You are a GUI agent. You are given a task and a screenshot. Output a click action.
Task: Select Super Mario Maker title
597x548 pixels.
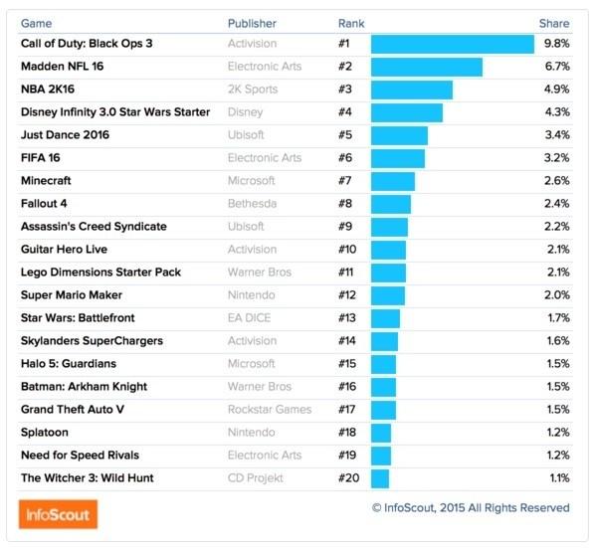point(72,295)
